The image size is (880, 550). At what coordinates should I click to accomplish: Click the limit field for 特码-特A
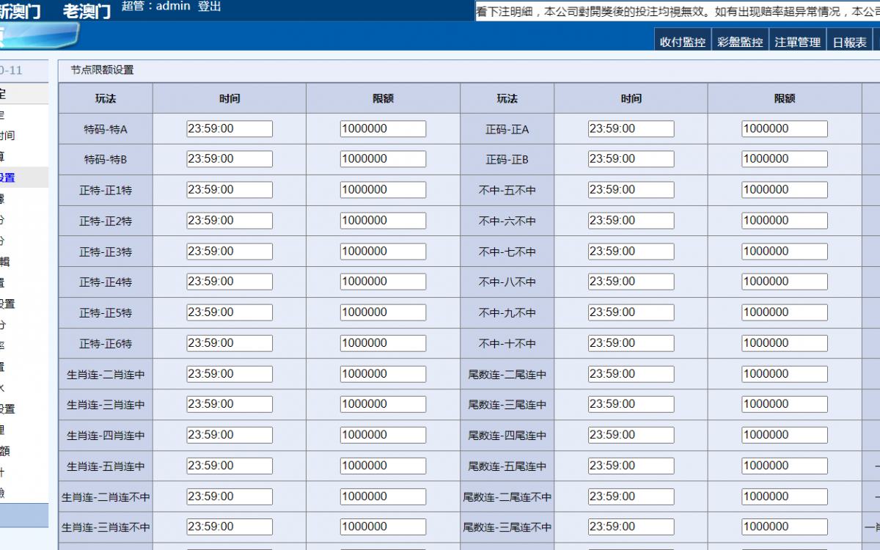pos(383,129)
